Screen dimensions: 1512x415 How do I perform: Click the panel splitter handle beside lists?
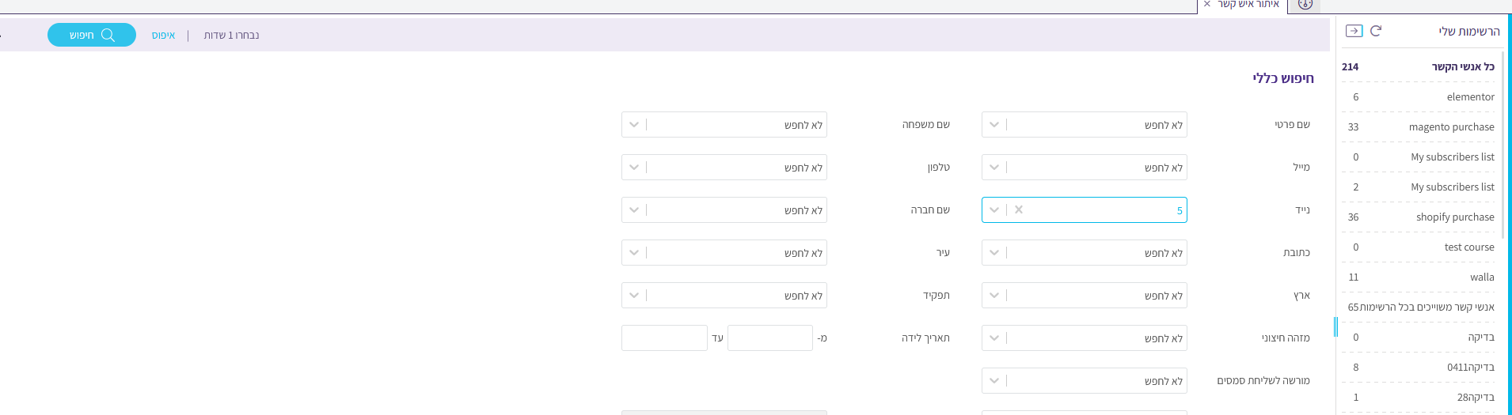coord(1335,326)
